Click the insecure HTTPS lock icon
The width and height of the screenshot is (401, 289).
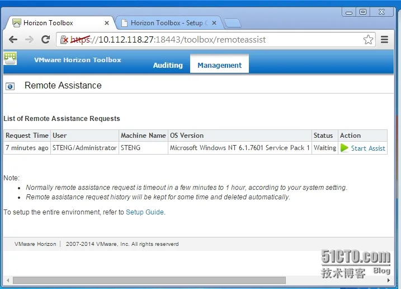click(x=64, y=39)
